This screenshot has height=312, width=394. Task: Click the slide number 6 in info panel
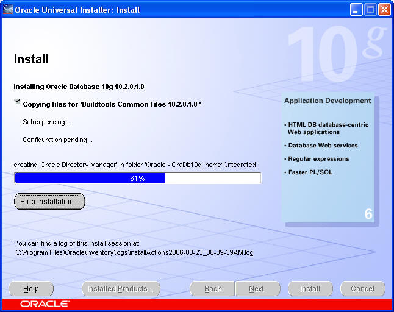(368, 214)
